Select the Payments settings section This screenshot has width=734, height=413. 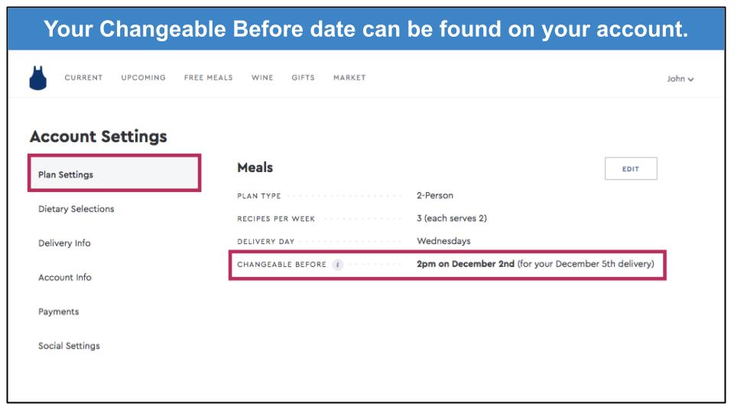coord(59,311)
